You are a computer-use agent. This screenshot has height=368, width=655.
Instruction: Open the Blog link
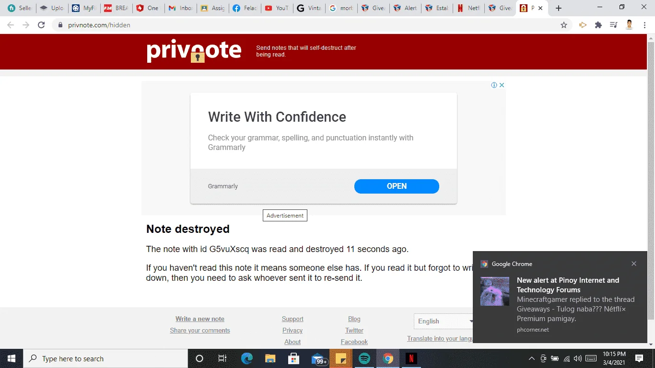click(x=354, y=319)
